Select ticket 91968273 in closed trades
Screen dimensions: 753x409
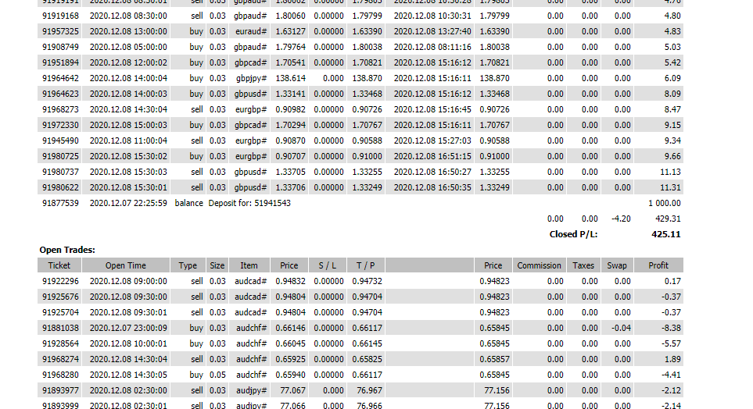[60, 109]
